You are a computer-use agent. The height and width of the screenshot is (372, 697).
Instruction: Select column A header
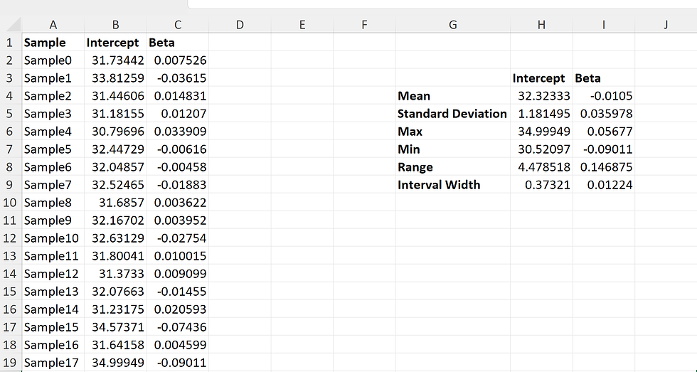tap(53, 25)
